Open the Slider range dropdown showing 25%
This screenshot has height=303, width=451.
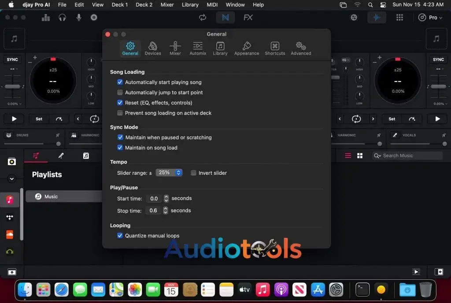[x=169, y=173]
